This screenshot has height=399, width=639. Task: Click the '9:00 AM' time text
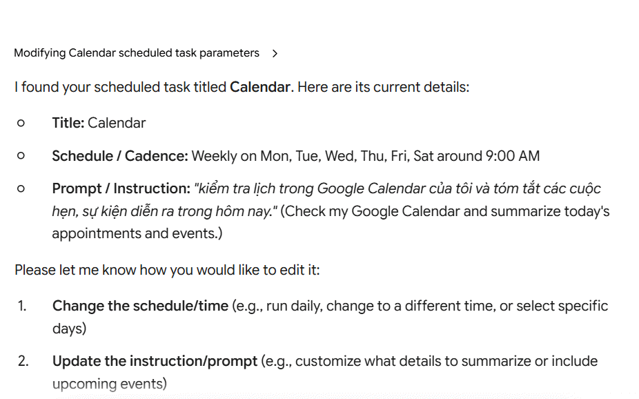click(513, 156)
